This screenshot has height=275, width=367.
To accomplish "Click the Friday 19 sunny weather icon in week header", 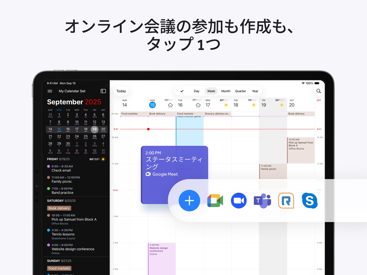I will click(282, 105).
